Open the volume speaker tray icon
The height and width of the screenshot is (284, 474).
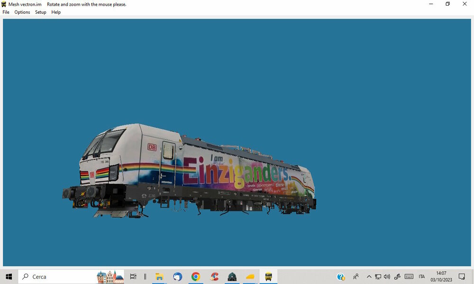(387, 276)
